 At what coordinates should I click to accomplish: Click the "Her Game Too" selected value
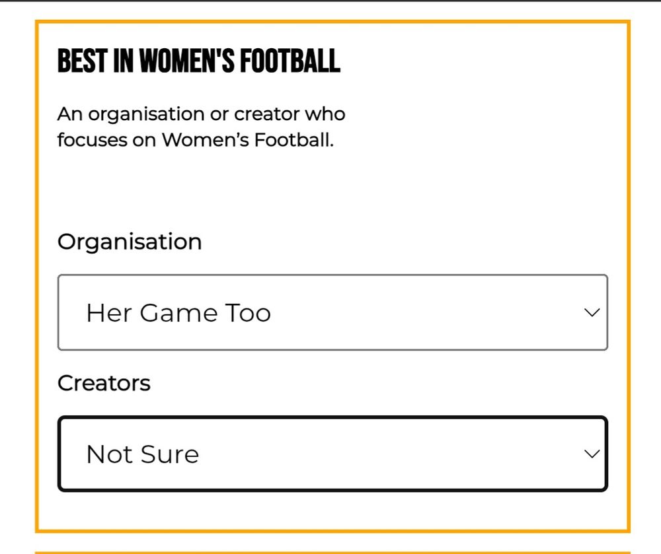(x=178, y=312)
